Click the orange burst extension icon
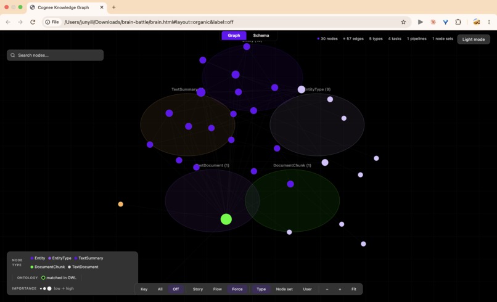497x302 pixels. pos(433,22)
